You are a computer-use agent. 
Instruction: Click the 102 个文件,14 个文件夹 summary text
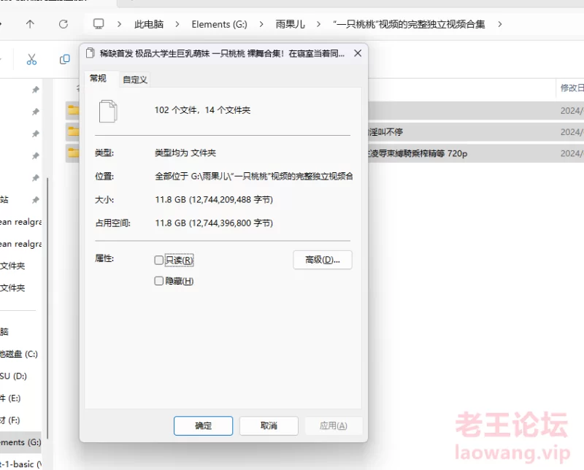point(202,110)
